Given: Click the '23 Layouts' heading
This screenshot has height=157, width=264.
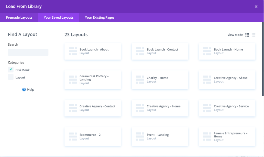Looking at the screenshot, I should (76, 35).
